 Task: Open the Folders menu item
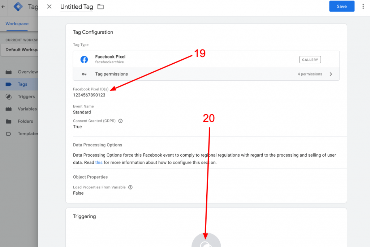(x=26, y=122)
